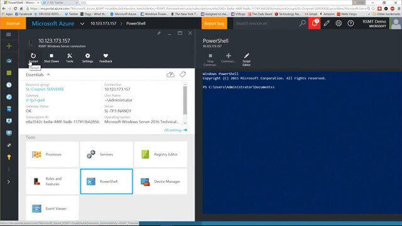
Task: Expand the Microsoft Azure dropdown chevron
Action: 82,24
